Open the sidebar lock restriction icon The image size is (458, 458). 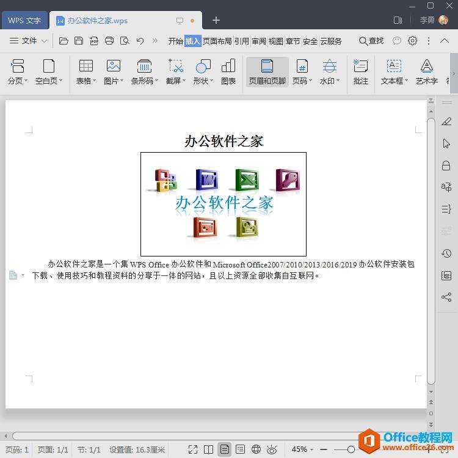pyautogui.click(x=446, y=165)
